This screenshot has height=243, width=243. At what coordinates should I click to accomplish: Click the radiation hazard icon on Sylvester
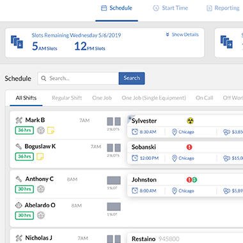pos(190,121)
